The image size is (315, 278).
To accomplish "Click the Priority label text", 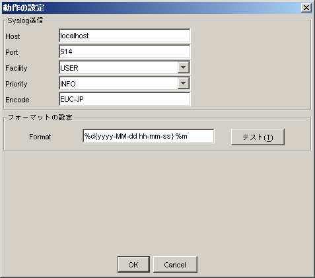I will point(17,84).
